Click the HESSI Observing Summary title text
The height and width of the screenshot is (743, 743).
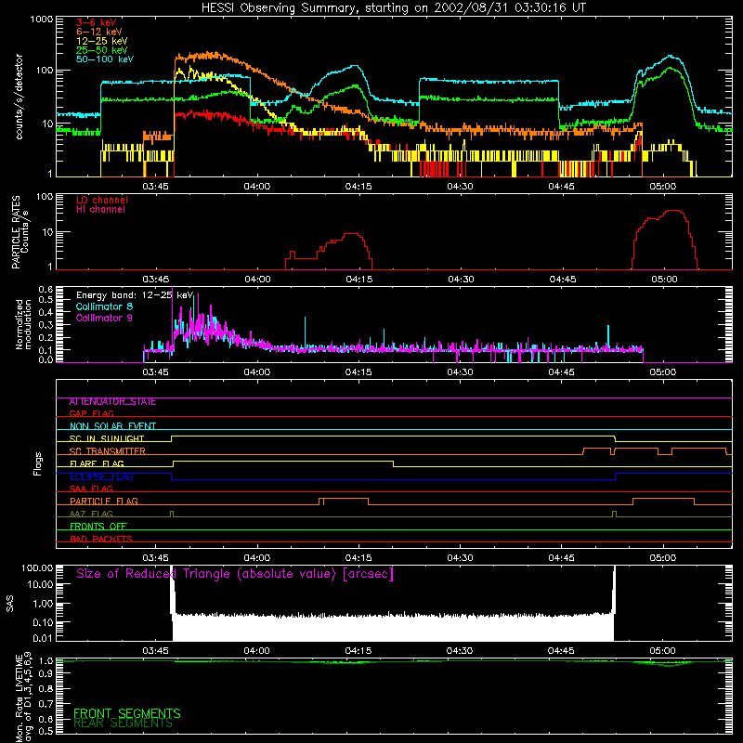[394, 7]
